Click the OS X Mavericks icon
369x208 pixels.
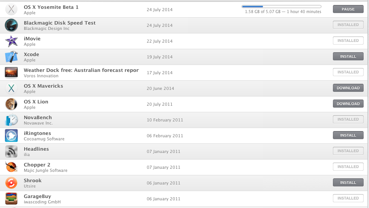11,88
